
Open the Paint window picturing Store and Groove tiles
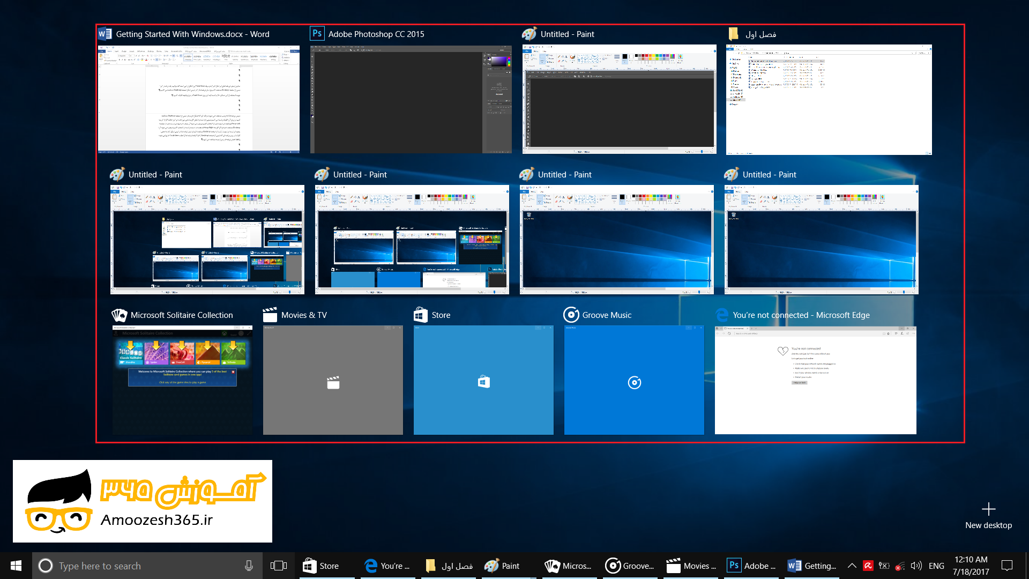412,240
